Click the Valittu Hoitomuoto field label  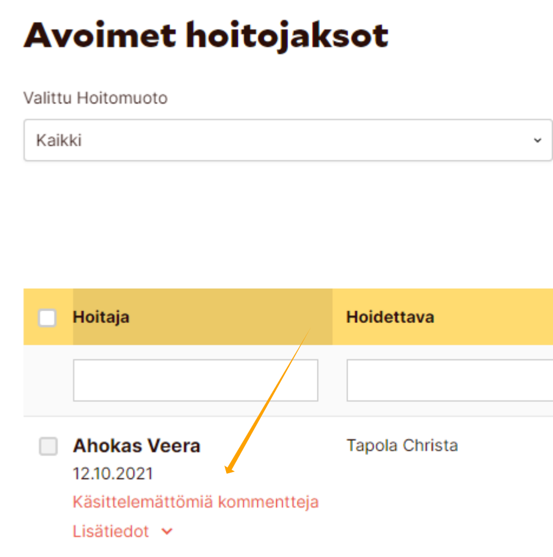point(96,98)
